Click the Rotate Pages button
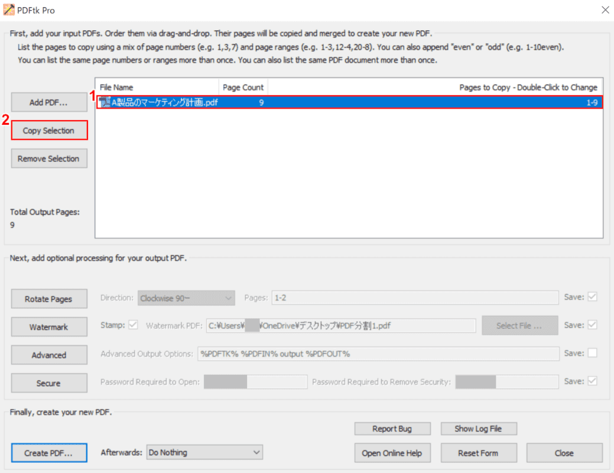The height and width of the screenshot is (473, 614). tap(49, 299)
